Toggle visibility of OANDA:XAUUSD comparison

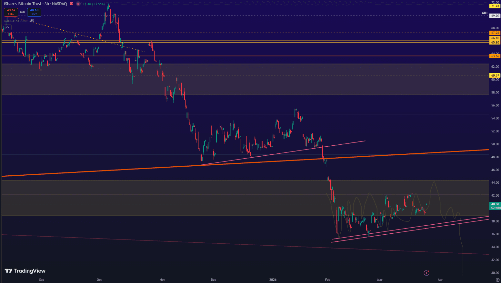[32, 21]
